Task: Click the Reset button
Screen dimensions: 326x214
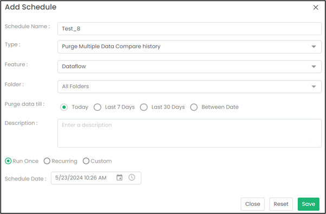Action: pos(281,204)
